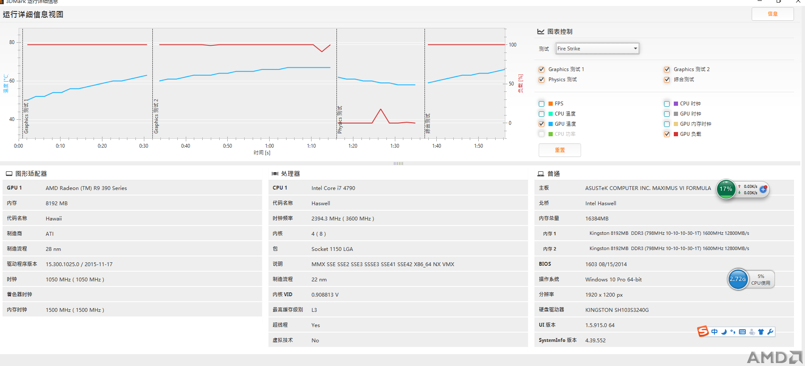The height and width of the screenshot is (366, 805).
Task: Uncheck the Graphics 测试 1 checkbox
Action: coord(541,69)
